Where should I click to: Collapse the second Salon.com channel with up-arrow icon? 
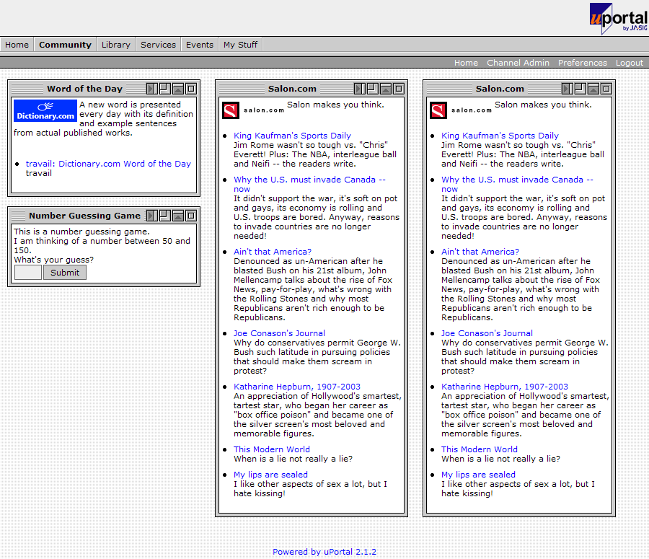(593, 89)
